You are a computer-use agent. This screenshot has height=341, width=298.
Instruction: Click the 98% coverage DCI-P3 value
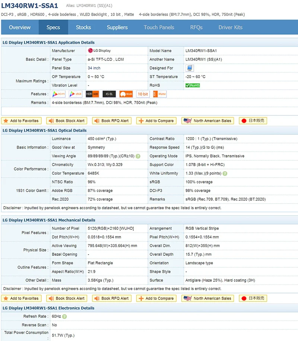click(x=198, y=191)
